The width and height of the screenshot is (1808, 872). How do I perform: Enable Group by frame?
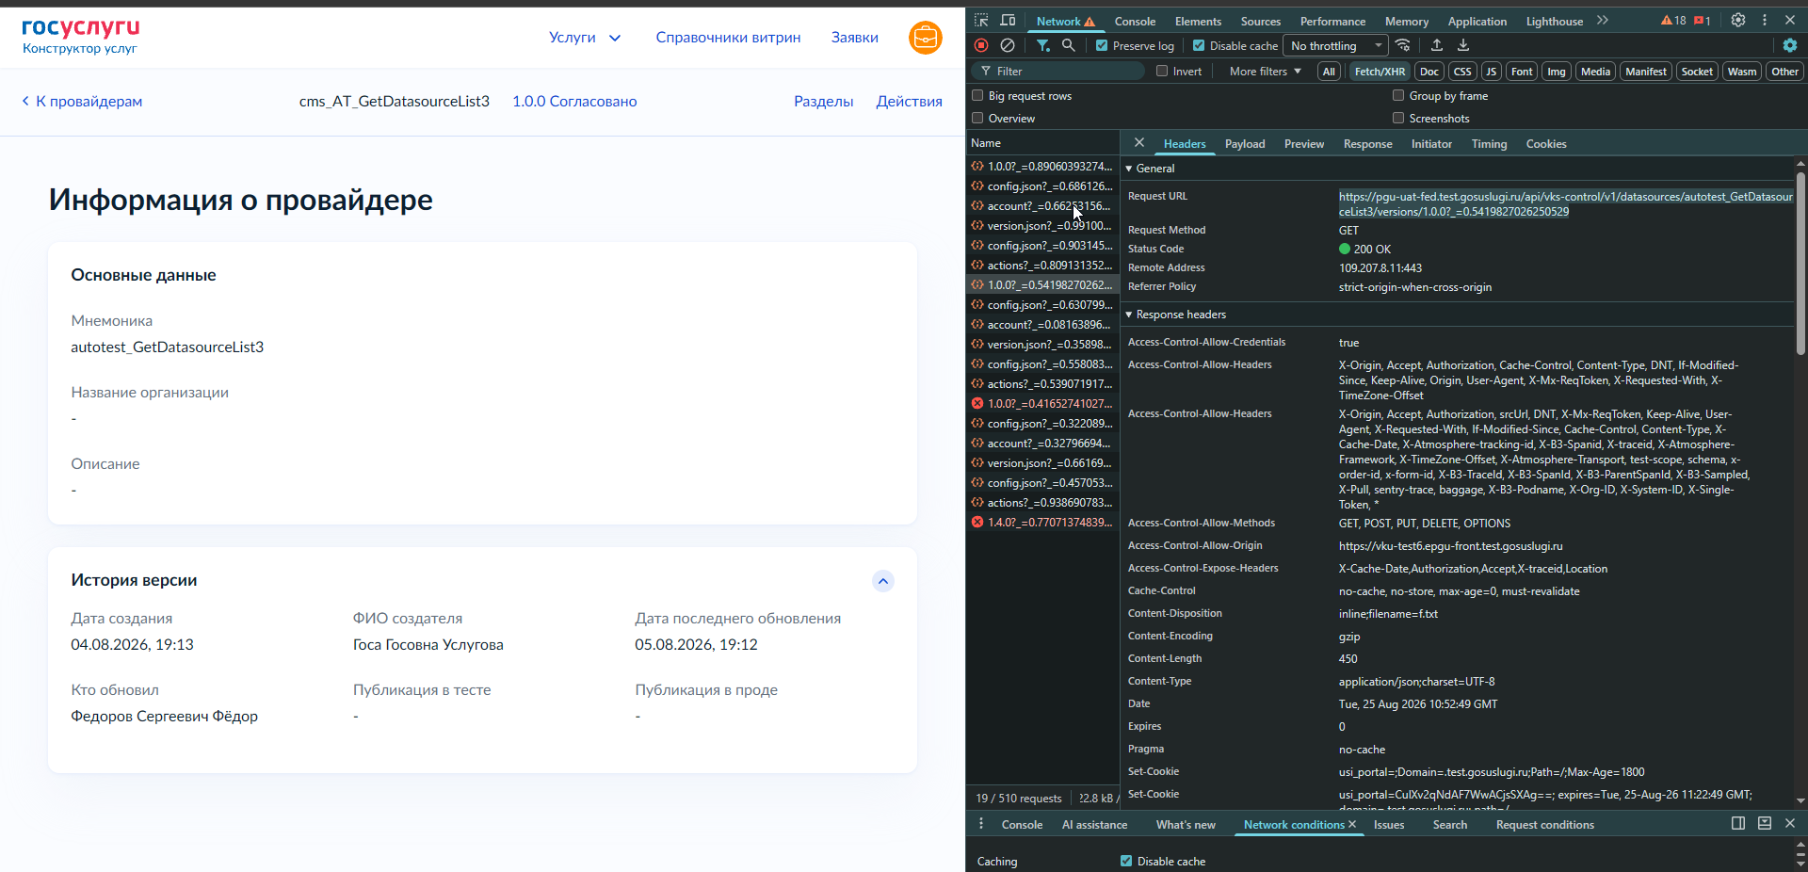tap(1398, 95)
